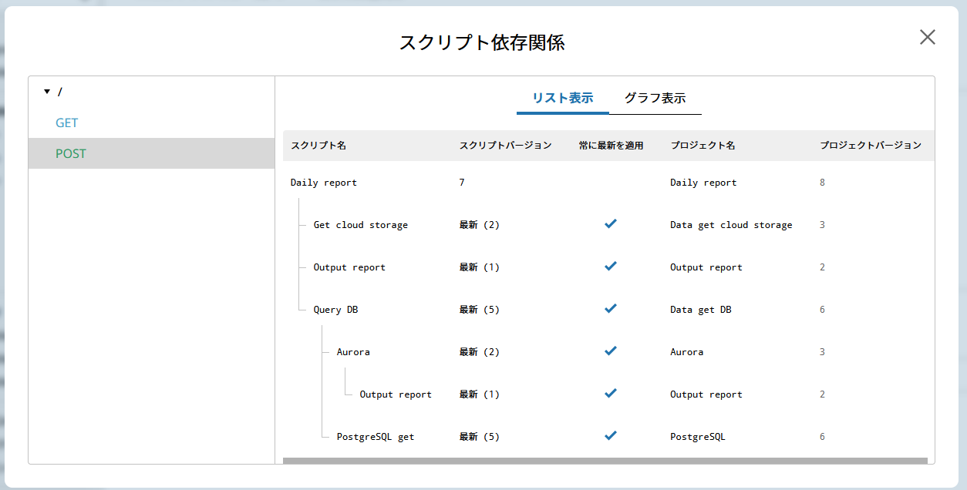
Task: Select the PostgreSQL get script entry
Action: (x=375, y=437)
